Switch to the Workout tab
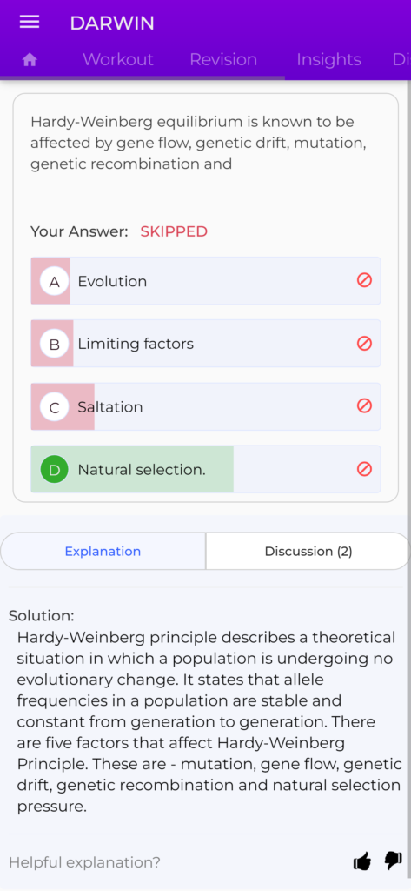This screenshot has height=891, width=411. coord(118,60)
